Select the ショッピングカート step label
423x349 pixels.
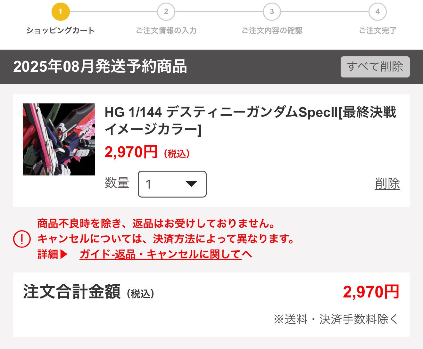[x=60, y=30]
